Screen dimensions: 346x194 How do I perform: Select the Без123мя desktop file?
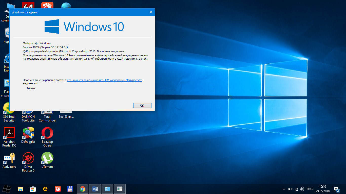point(66,115)
